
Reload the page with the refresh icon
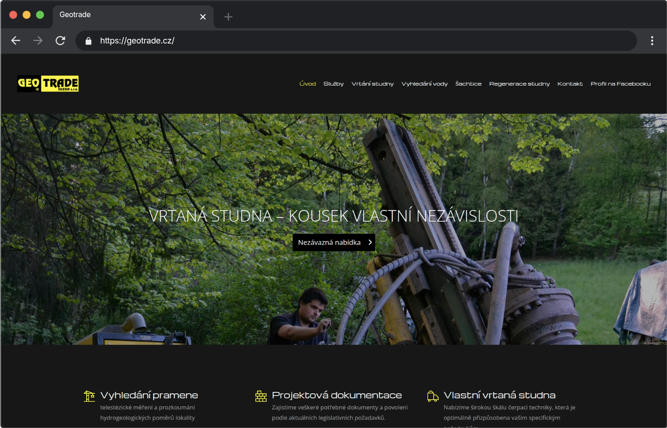coord(60,41)
